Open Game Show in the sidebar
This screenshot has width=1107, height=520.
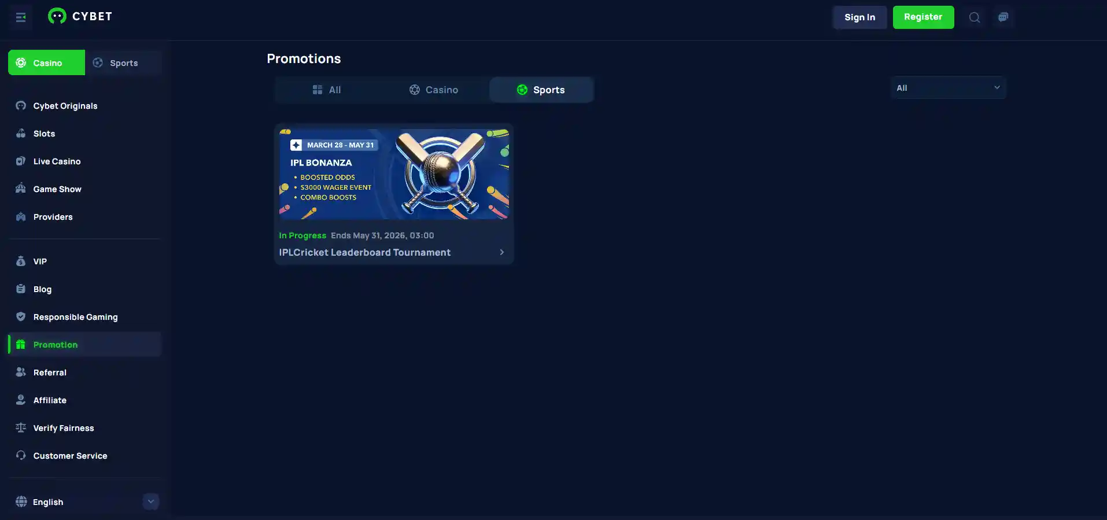57,189
